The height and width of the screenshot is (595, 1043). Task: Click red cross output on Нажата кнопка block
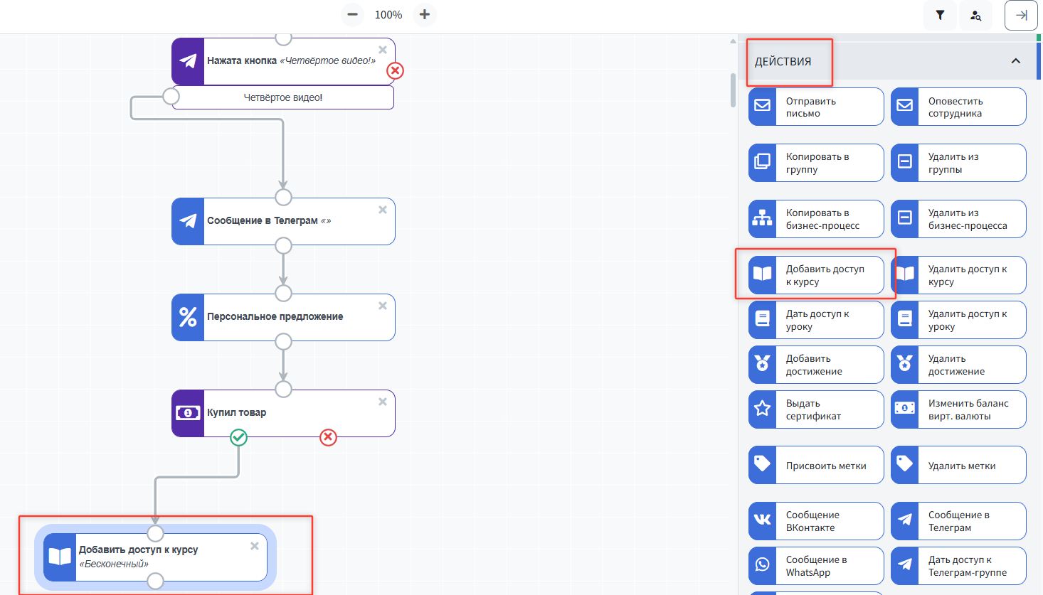tap(395, 70)
